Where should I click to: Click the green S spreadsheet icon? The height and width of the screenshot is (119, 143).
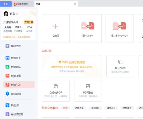click(x=7, y=67)
